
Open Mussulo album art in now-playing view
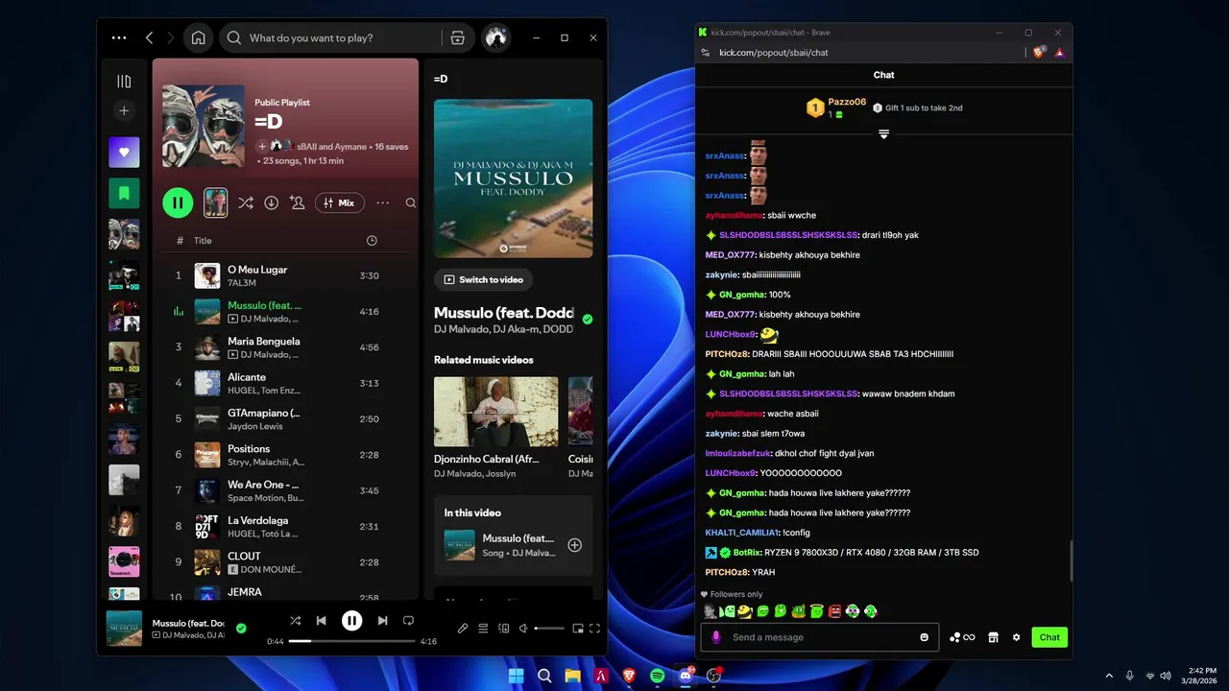coord(513,179)
